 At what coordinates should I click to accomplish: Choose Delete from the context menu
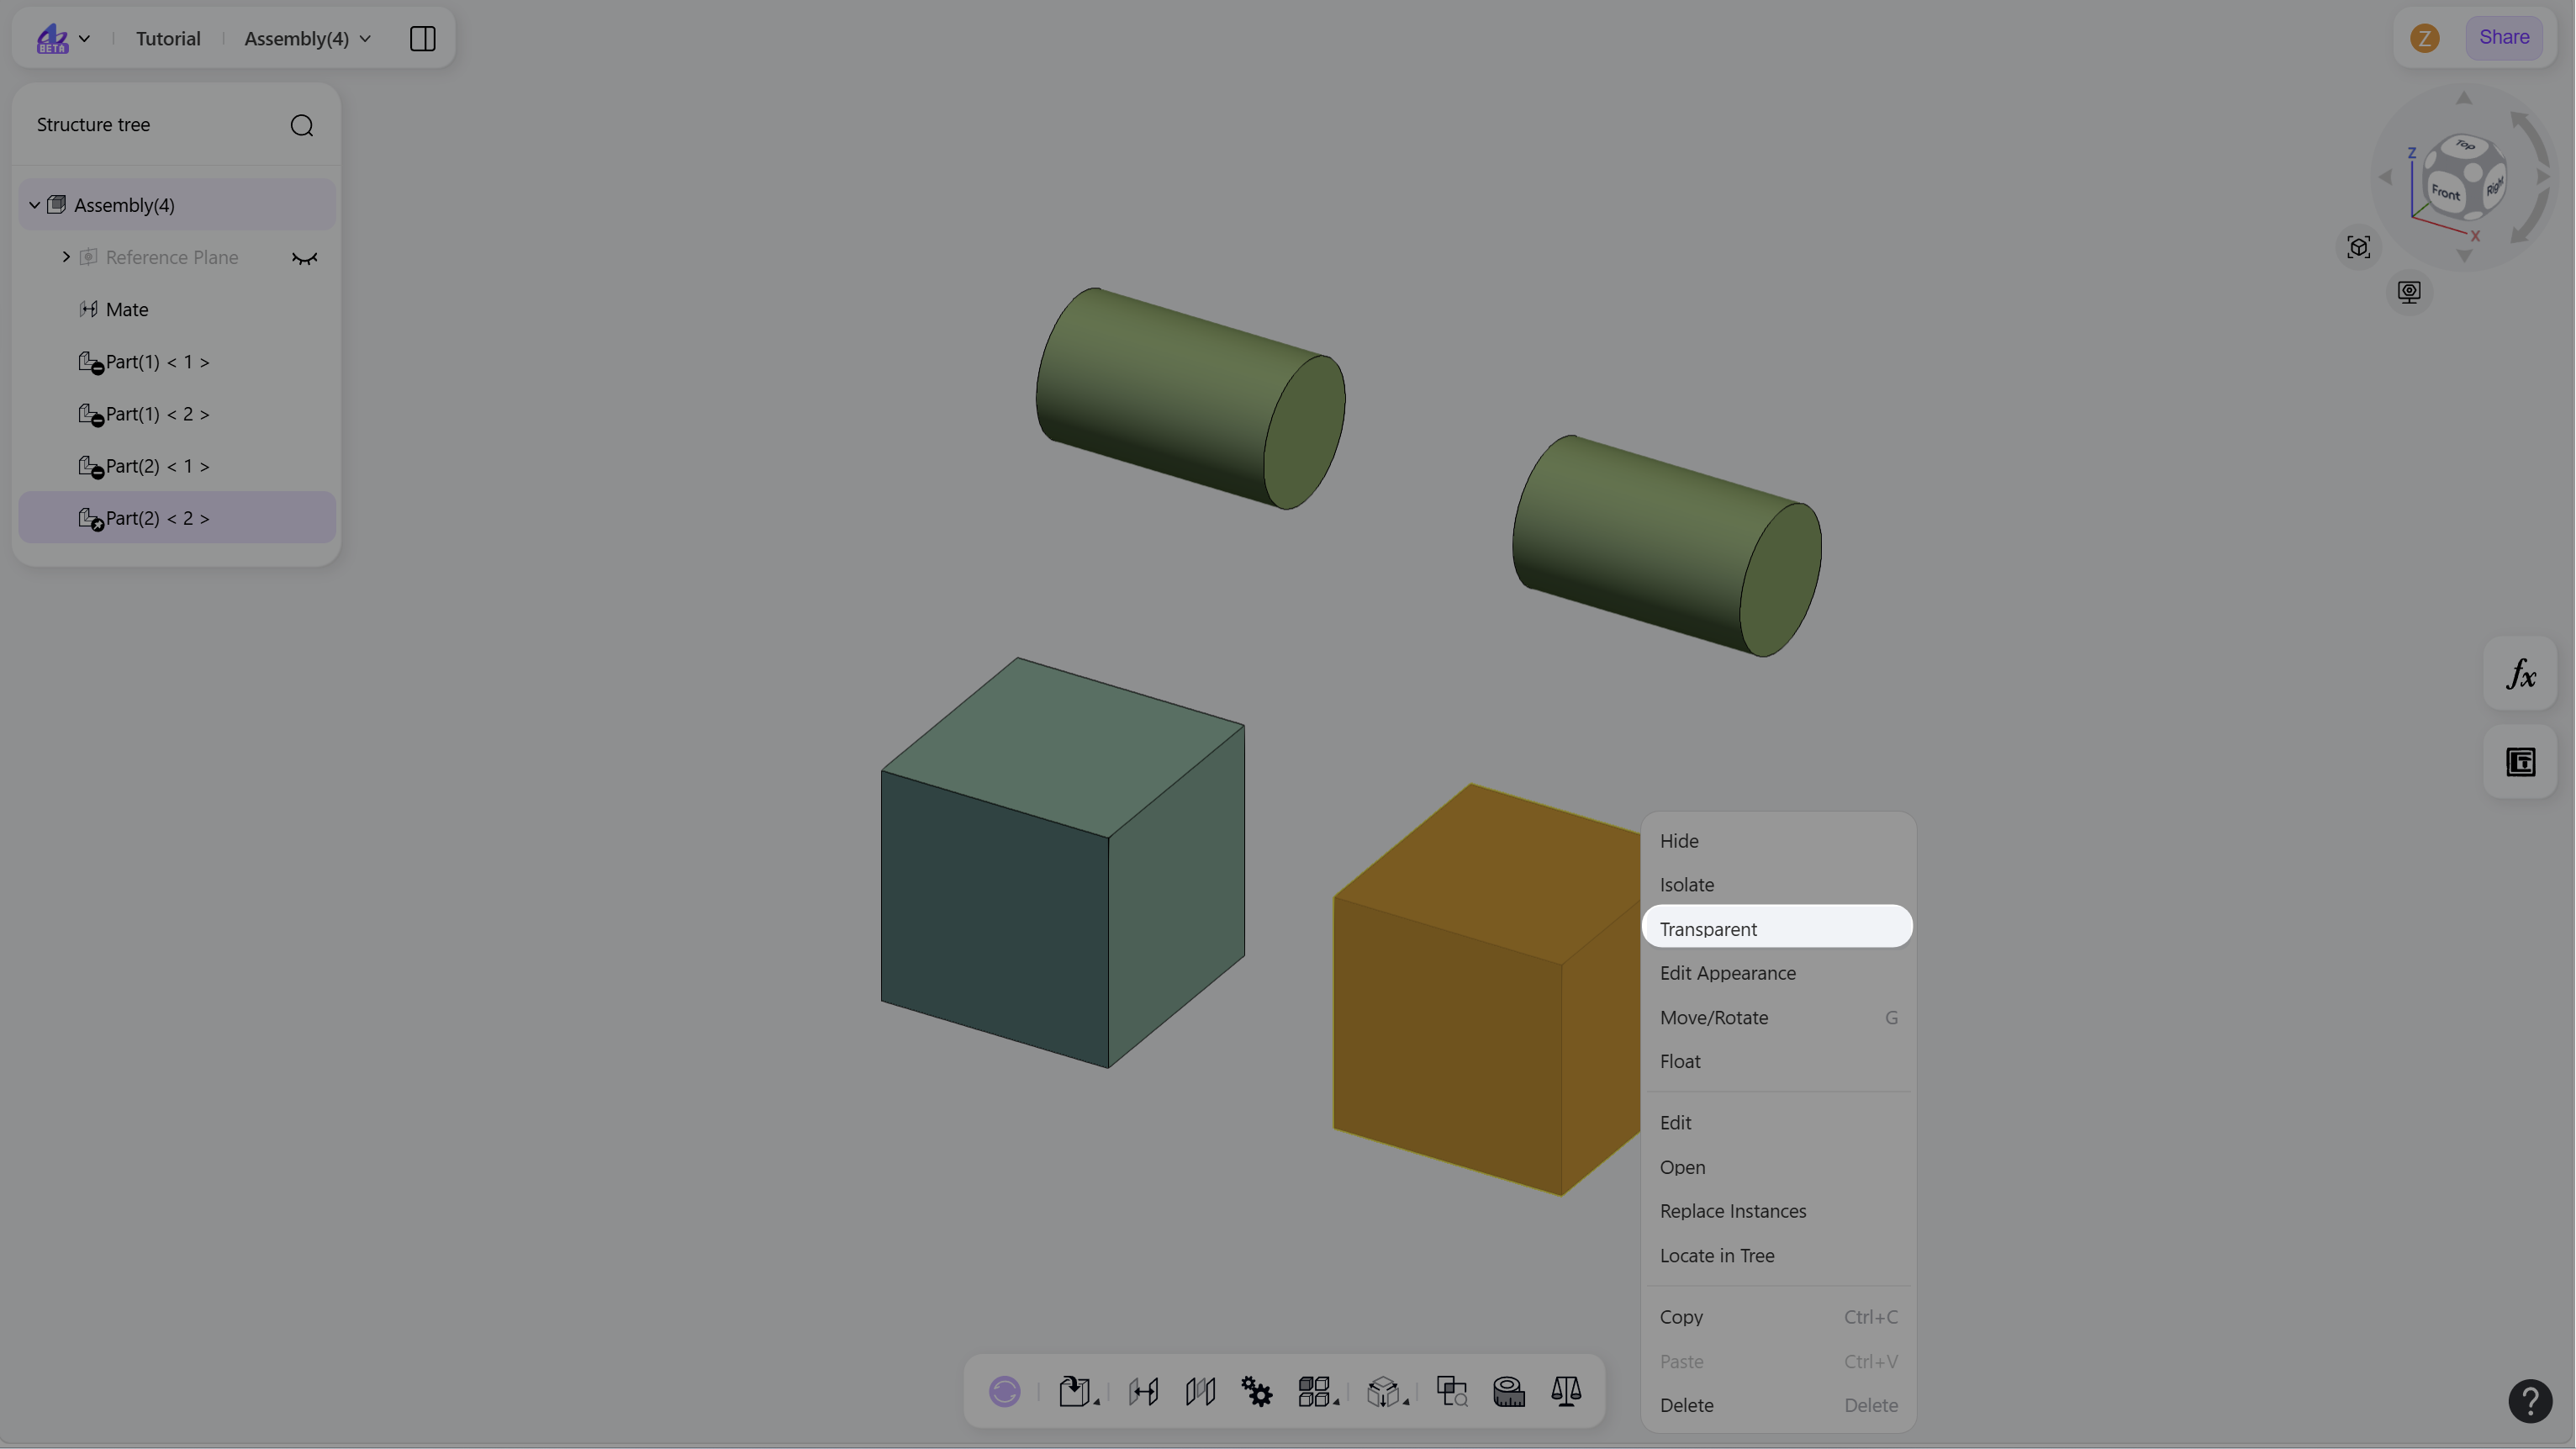click(x=1777, y=1405)
